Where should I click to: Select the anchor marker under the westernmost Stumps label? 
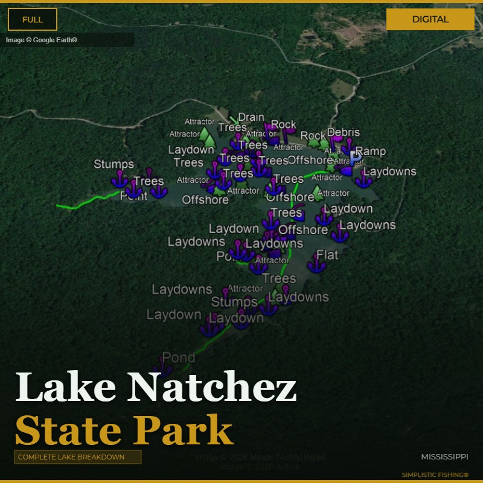(x=120, y=179)
